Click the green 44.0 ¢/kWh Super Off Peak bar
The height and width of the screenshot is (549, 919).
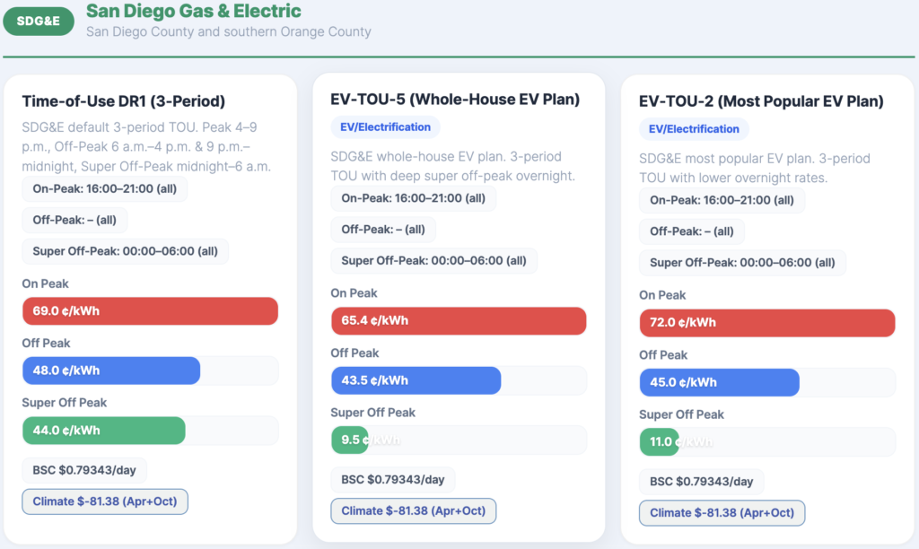pos(103,431)
